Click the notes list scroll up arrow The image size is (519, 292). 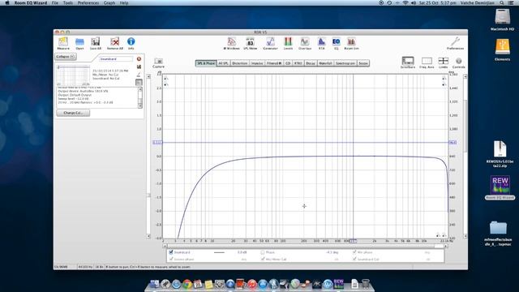[x=140, y=89]
